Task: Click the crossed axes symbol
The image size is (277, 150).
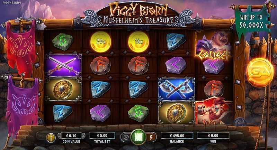Action: (x=177, y=89)
